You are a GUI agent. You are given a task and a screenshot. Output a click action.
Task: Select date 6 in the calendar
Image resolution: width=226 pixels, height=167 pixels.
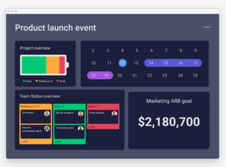coord(151,51)
